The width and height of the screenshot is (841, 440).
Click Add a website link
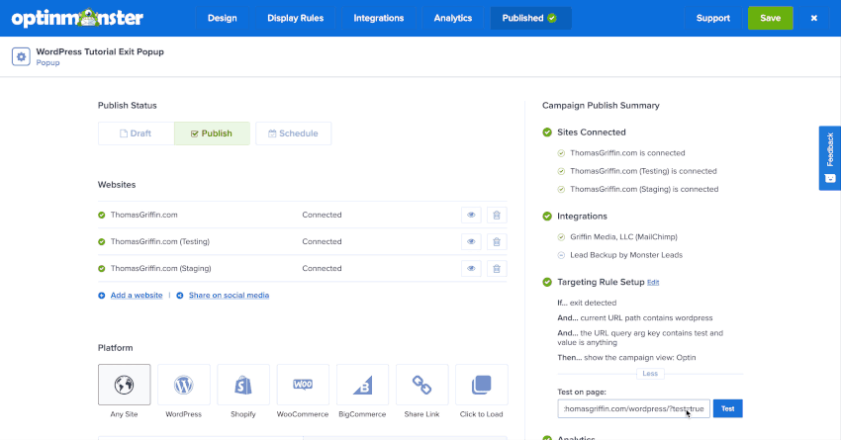pos(137,296)
